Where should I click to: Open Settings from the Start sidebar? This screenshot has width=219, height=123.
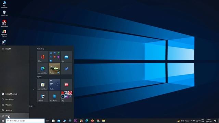click(x=14, y=110)
